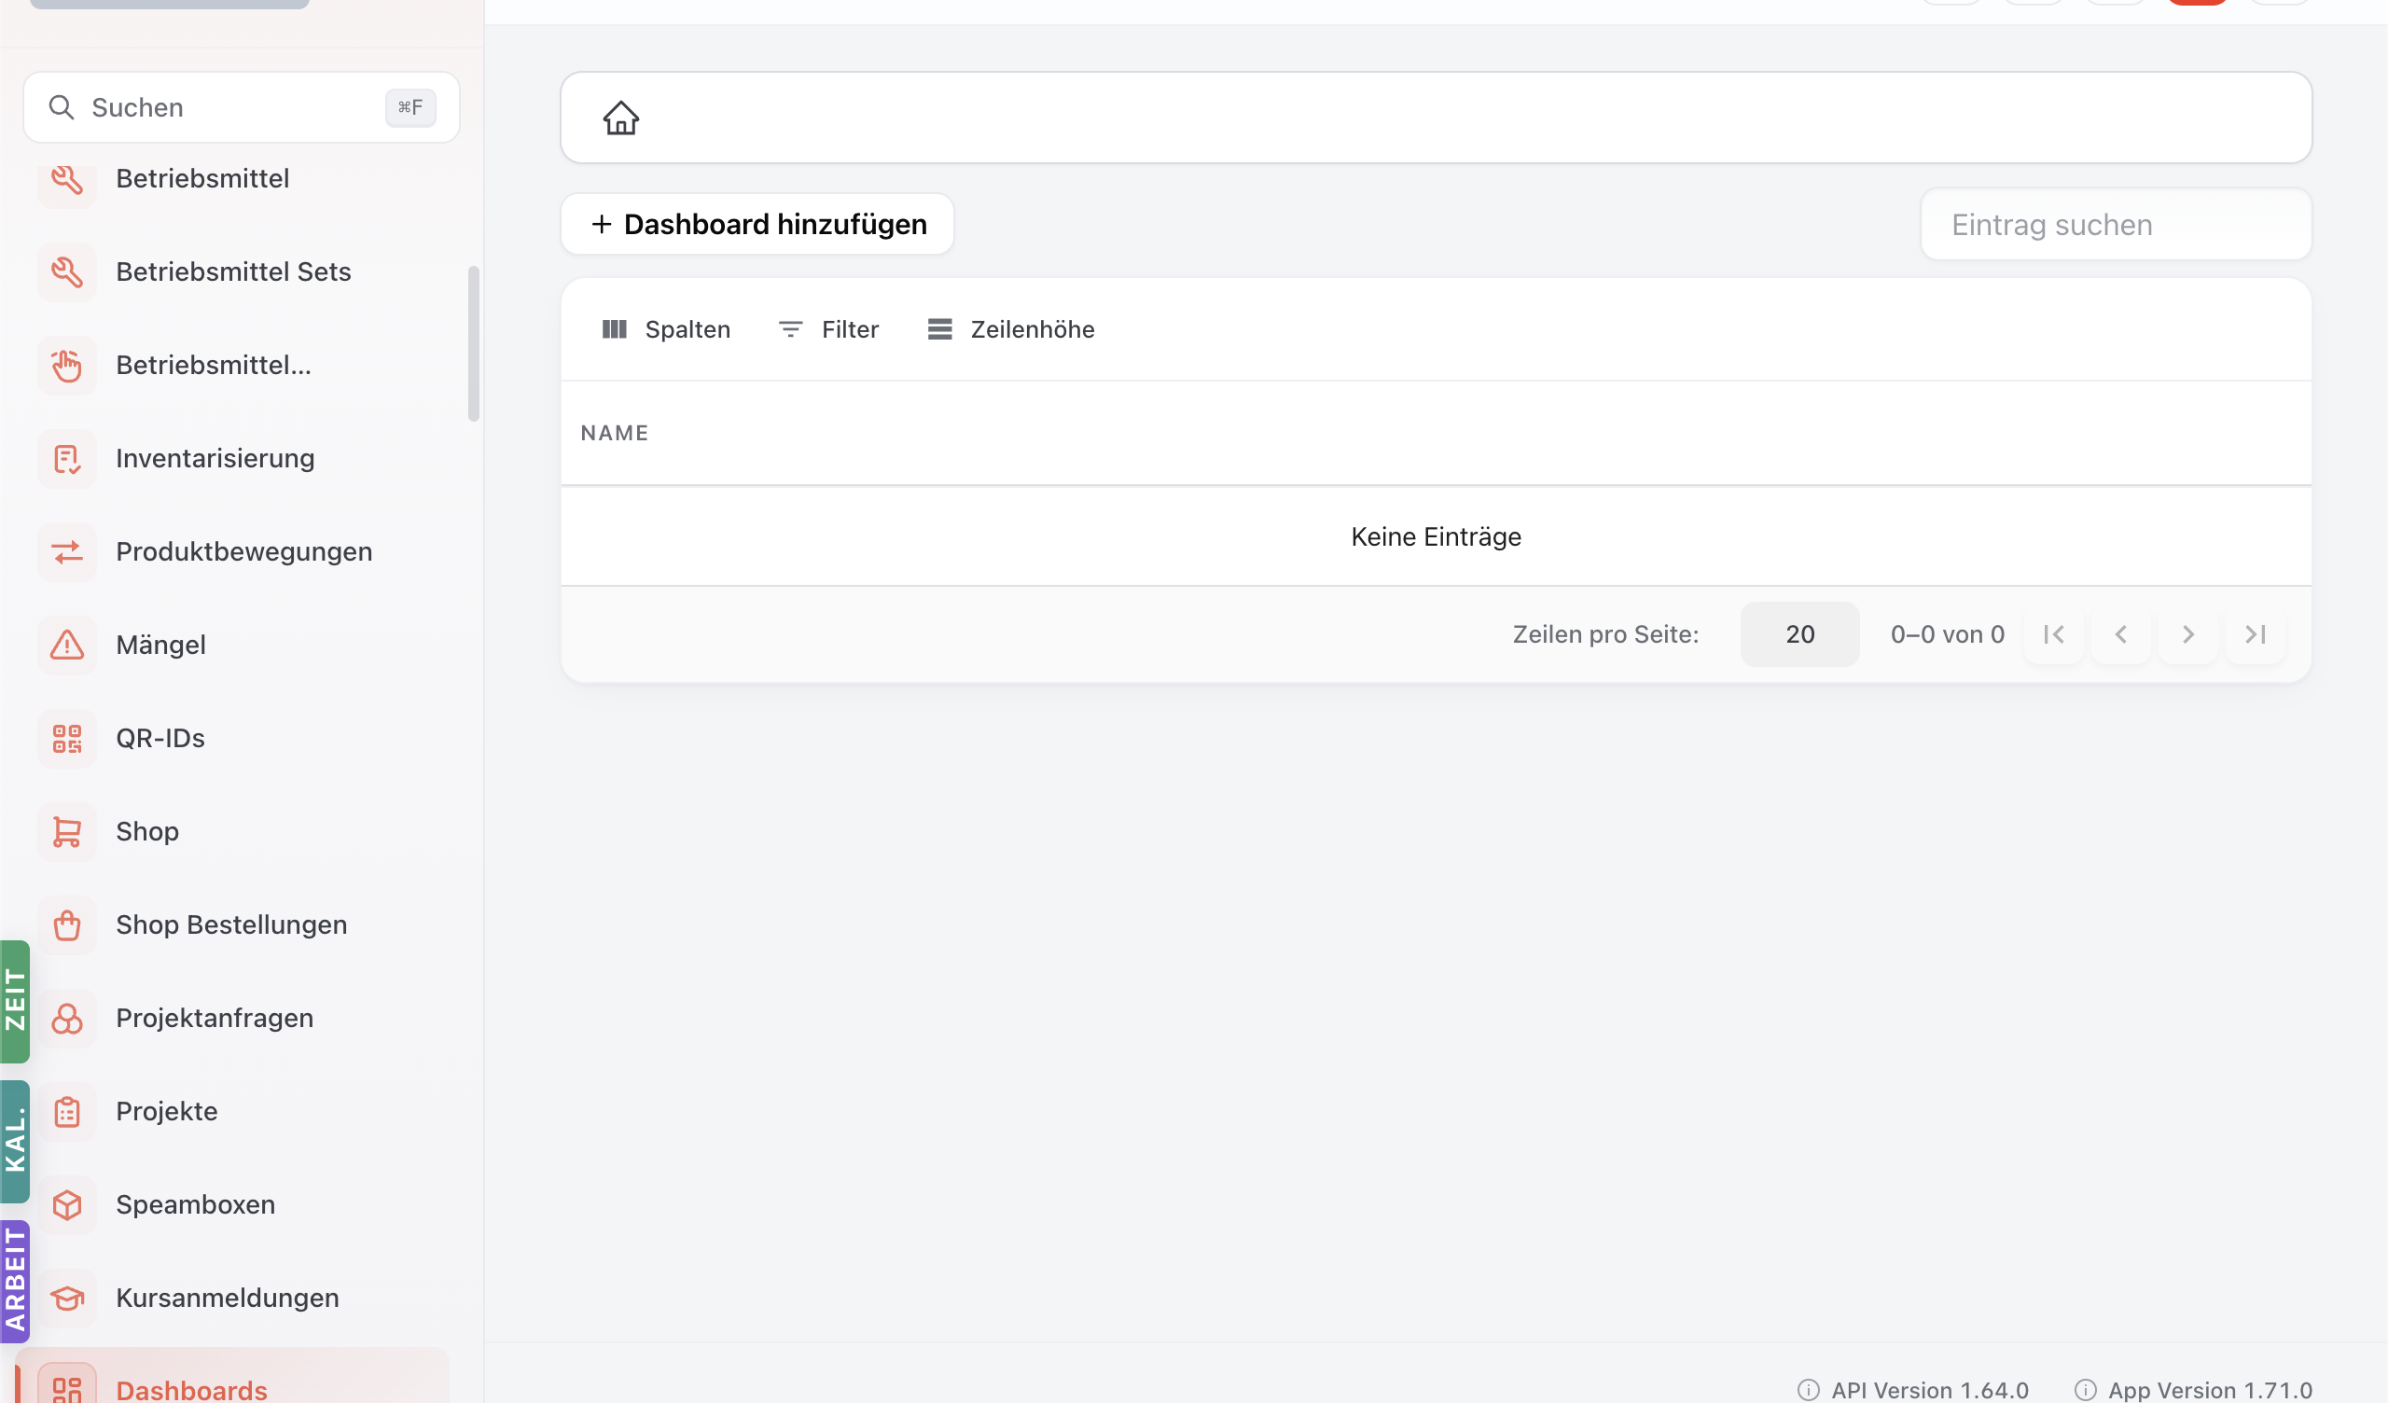
Task: Click the ⌘F shortcut badge
Action: click(x=410, y=107)
